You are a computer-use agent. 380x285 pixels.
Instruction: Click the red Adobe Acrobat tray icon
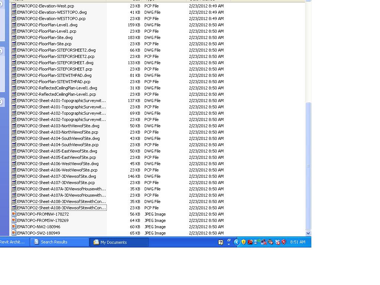tap(250, 242)
